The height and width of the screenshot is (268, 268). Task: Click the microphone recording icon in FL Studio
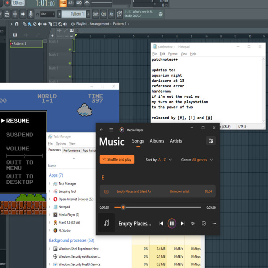(31, 14)
